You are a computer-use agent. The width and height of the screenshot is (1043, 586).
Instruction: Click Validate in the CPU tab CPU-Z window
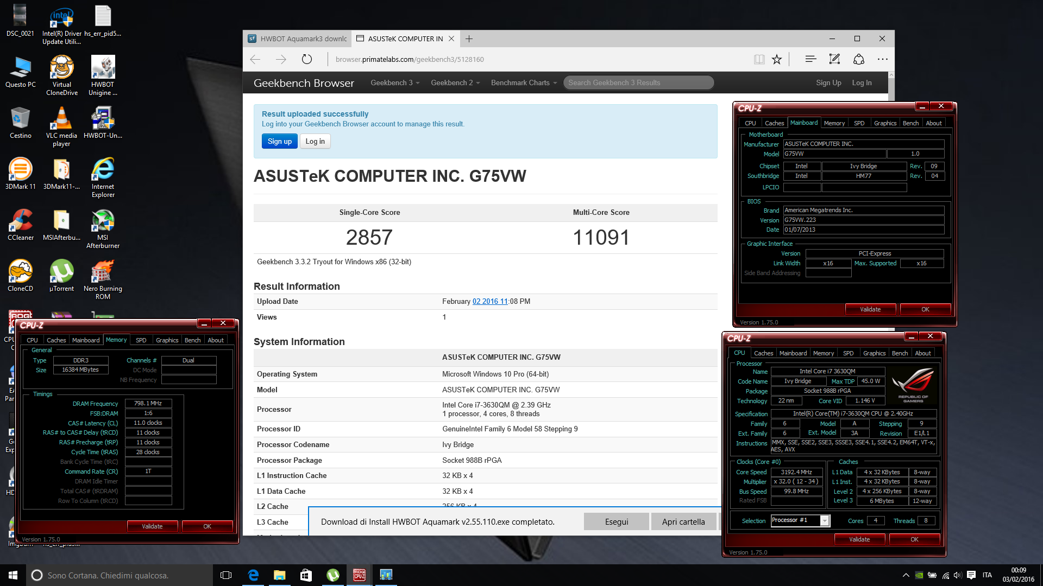859,539
